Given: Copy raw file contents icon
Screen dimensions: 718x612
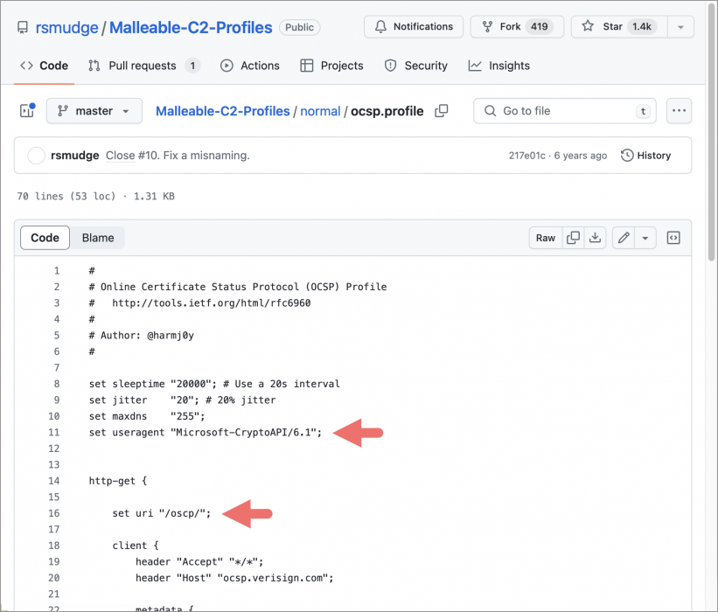Looking at the screenshot, I should (x=574, y=238).
